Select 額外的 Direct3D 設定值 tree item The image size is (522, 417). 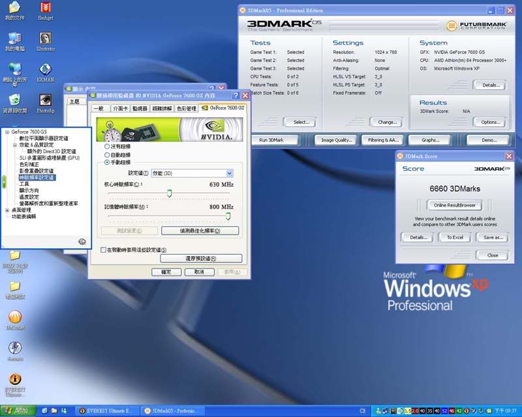coord(52,151)
